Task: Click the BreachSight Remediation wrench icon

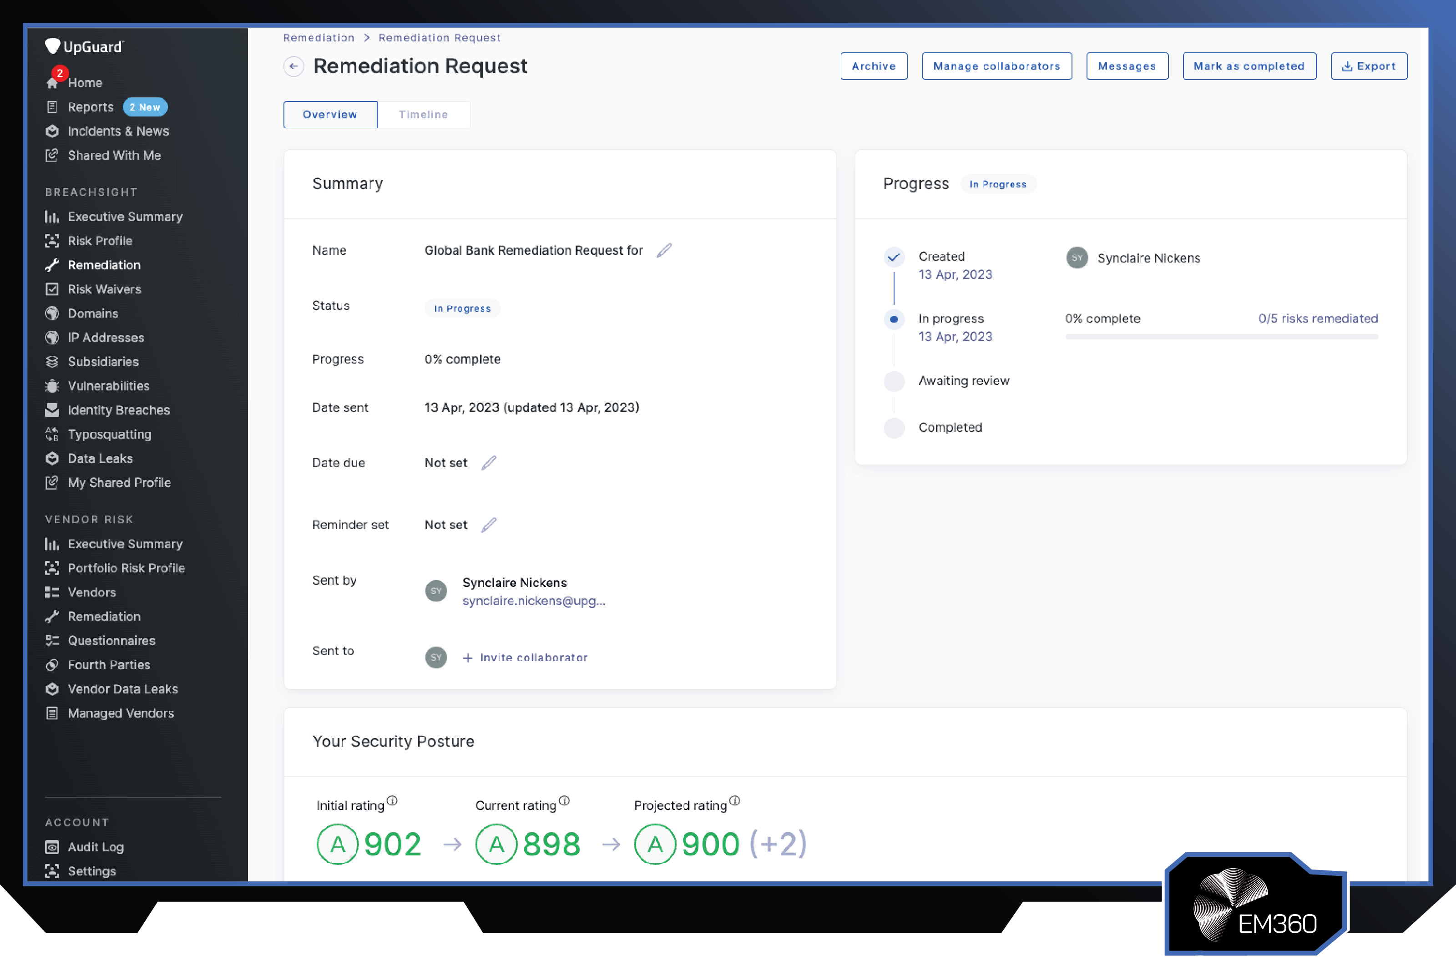Action: click(52, 265)
